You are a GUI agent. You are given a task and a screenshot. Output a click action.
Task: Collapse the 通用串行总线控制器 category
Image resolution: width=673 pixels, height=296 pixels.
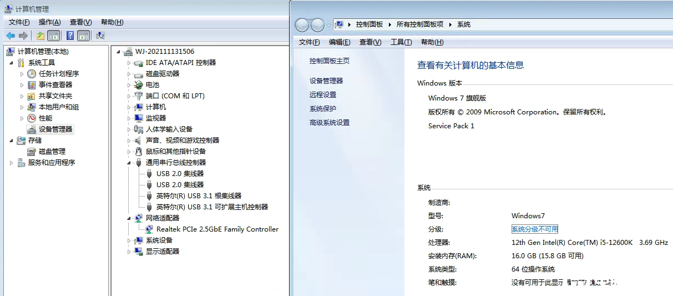pos(129,163)
